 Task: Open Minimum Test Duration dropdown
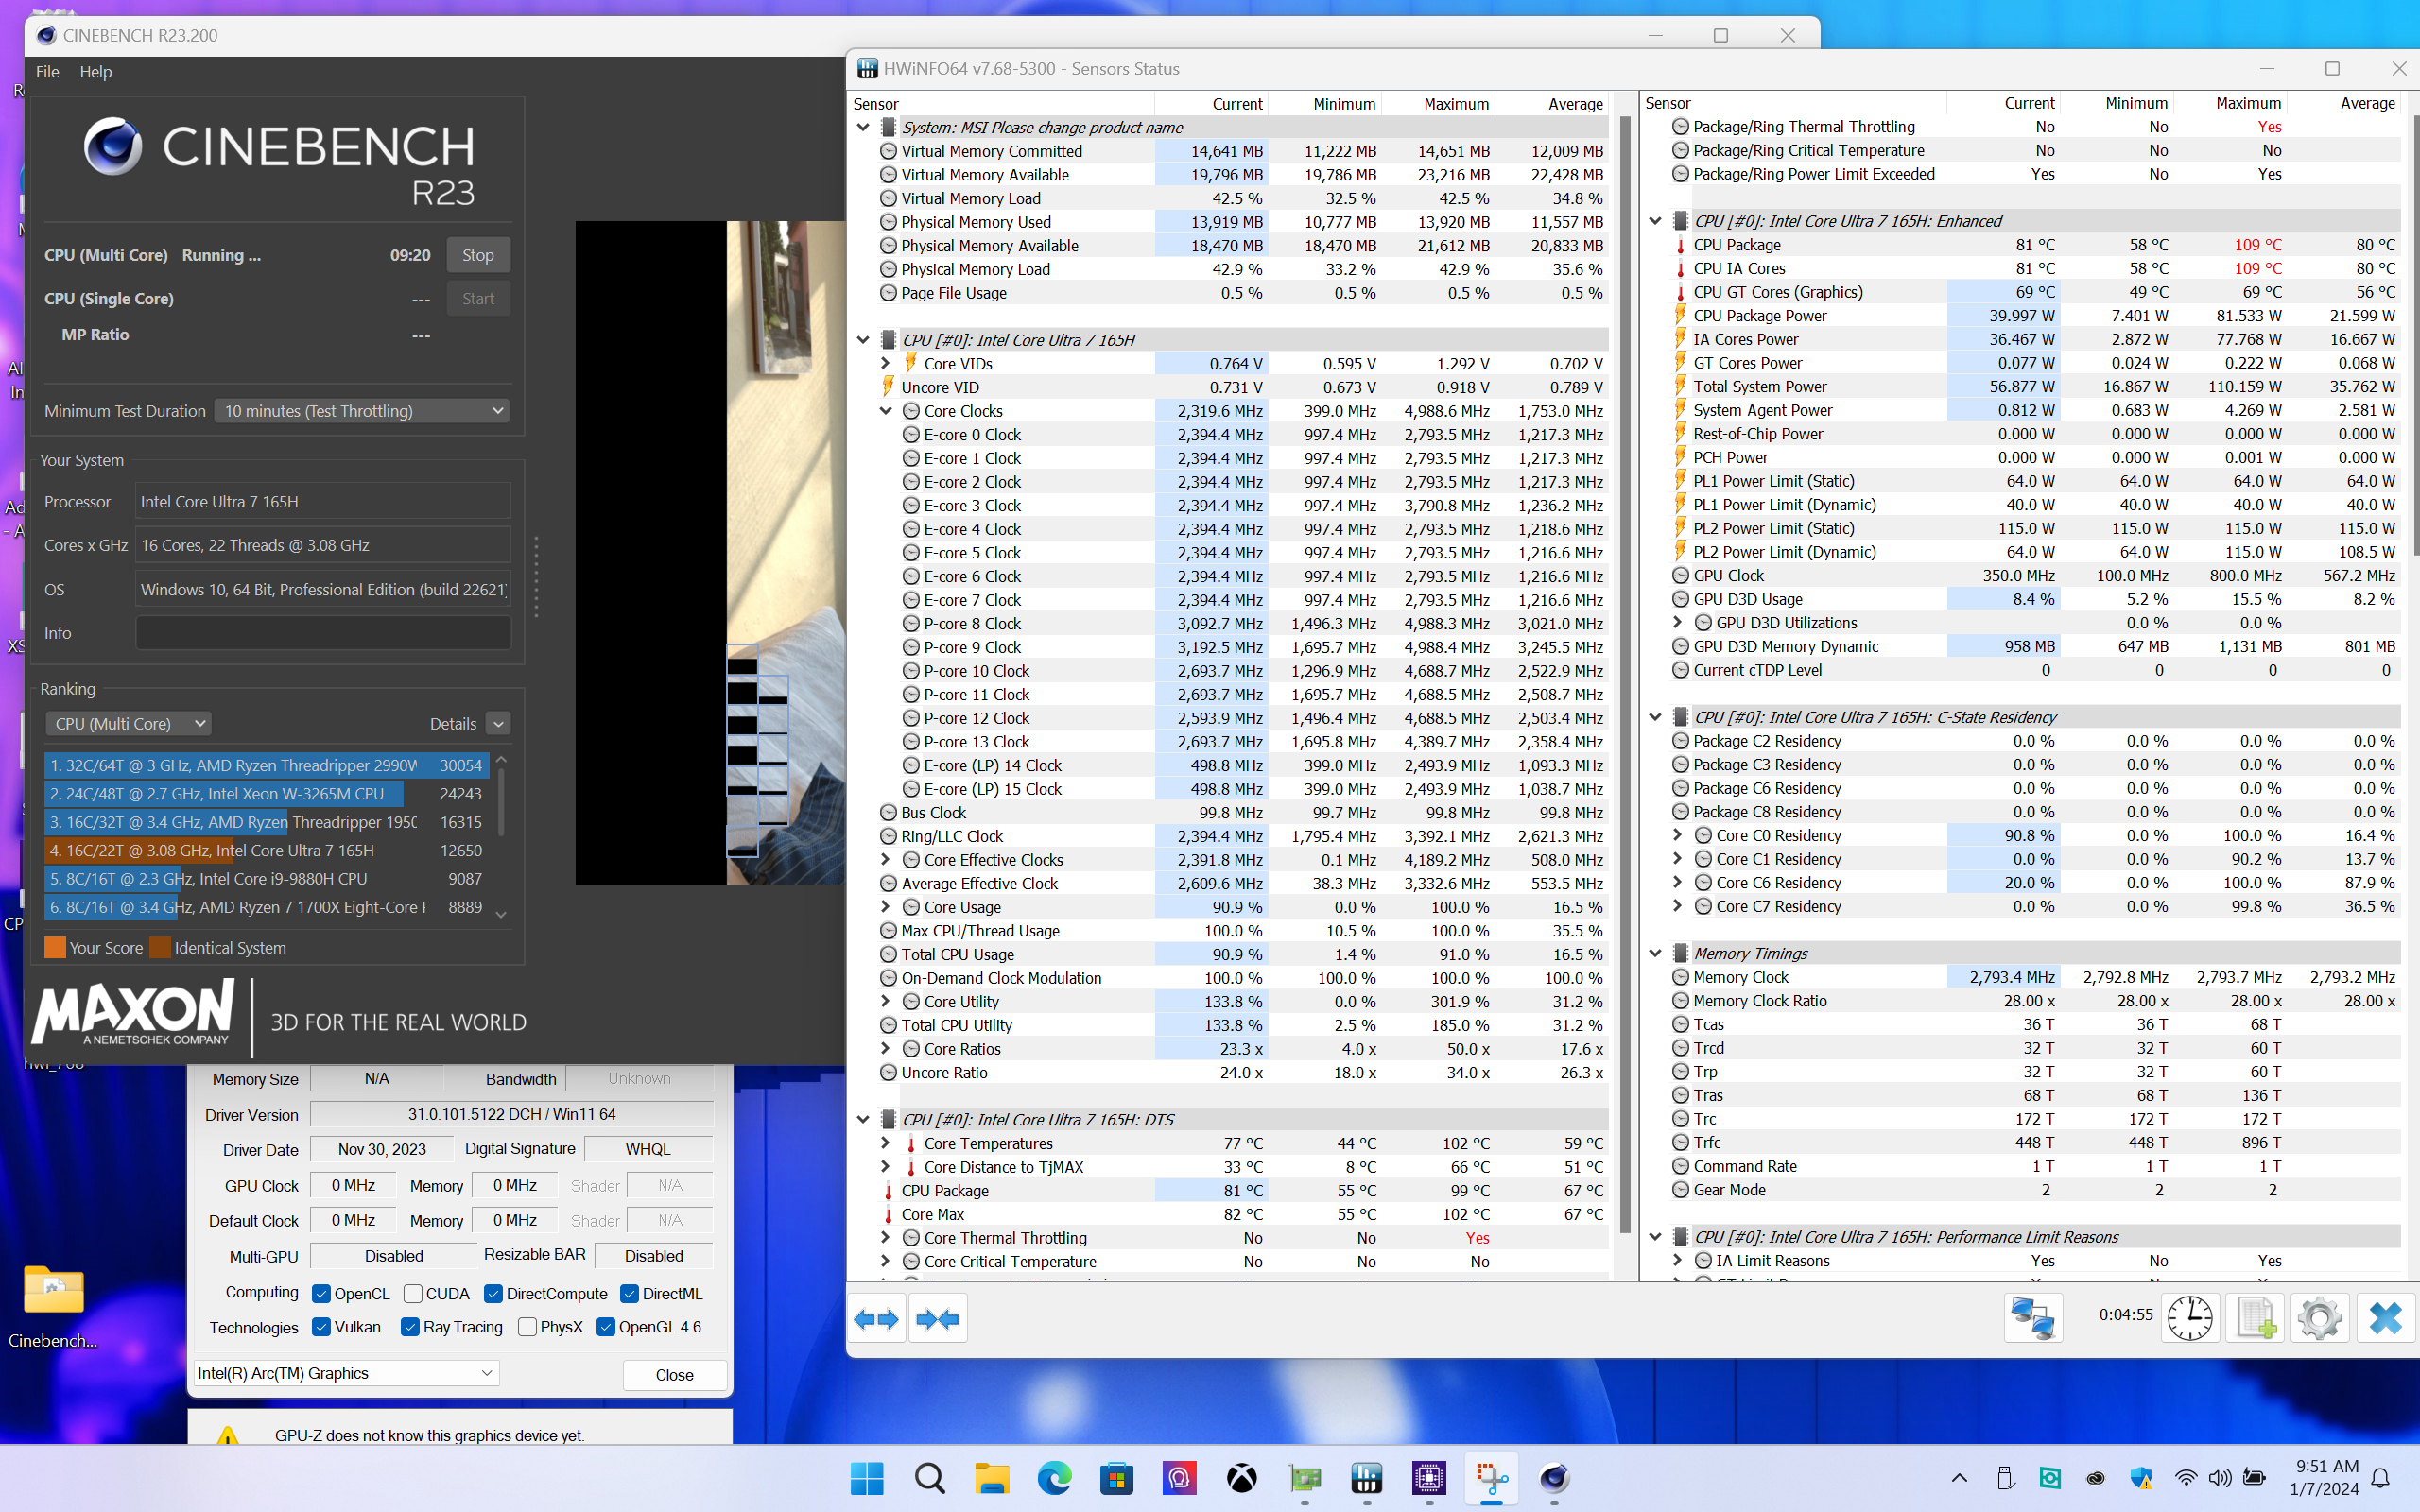pos(362,411)
